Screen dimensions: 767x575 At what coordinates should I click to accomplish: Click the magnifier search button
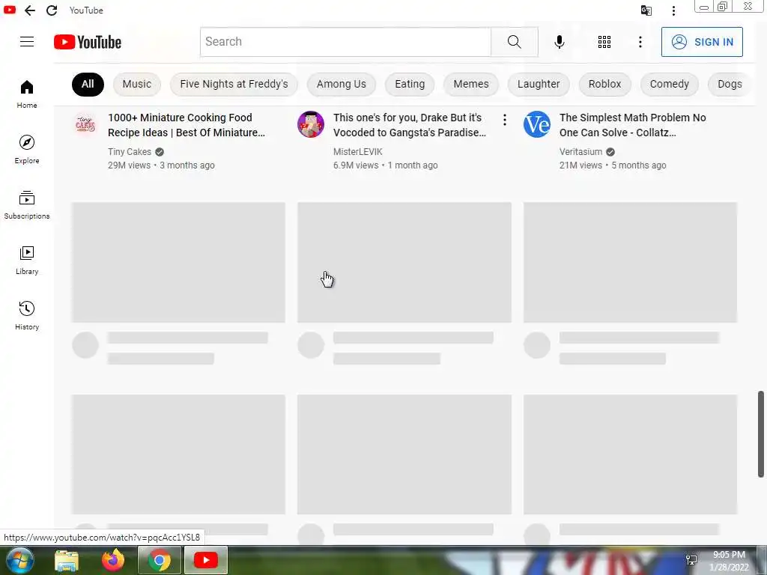click(x=514, y=42)
